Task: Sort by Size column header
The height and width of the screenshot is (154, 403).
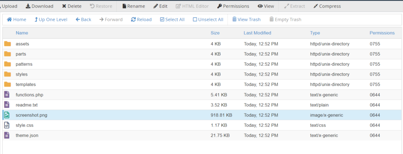Action: [x=215, y=33]
